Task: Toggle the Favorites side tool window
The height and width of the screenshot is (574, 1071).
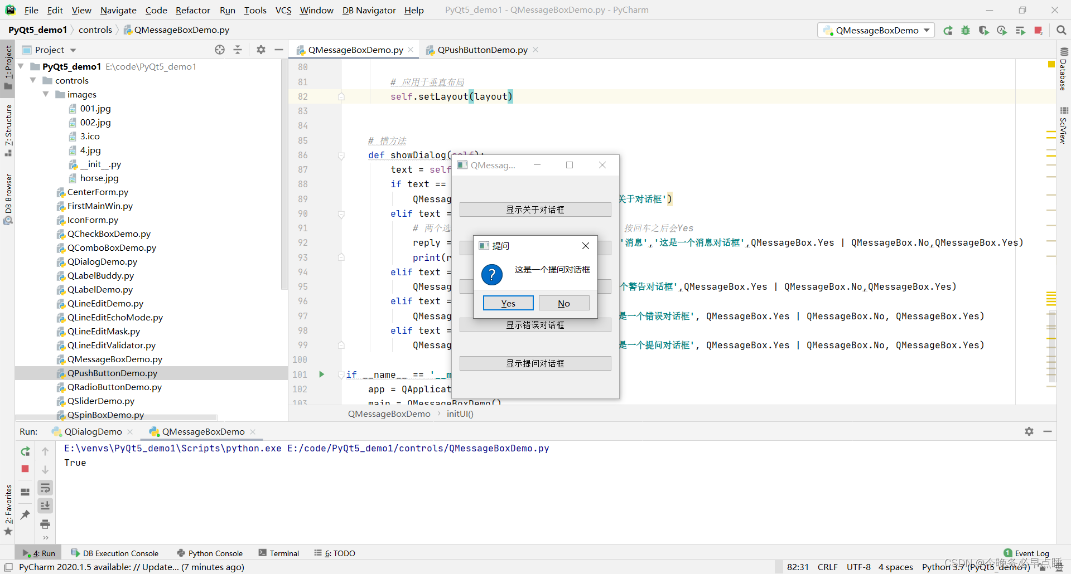Action: click(8, 510)
